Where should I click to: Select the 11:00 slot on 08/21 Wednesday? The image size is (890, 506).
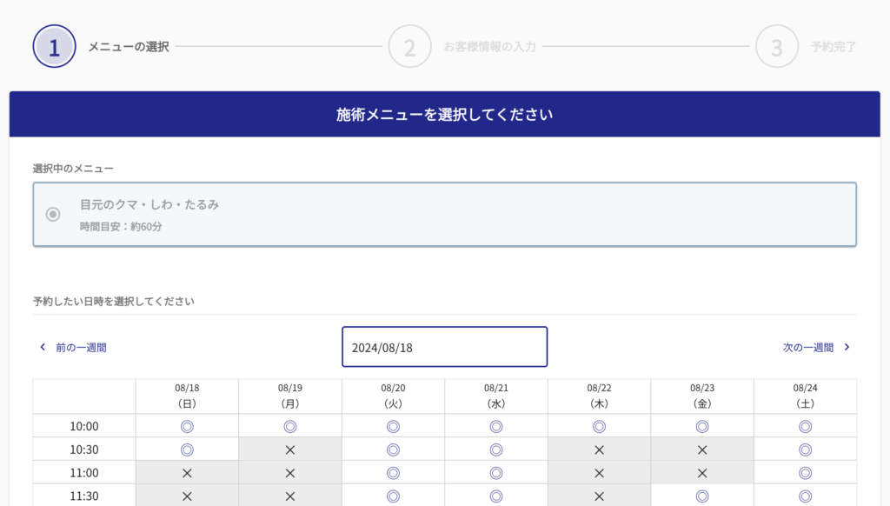496,473
